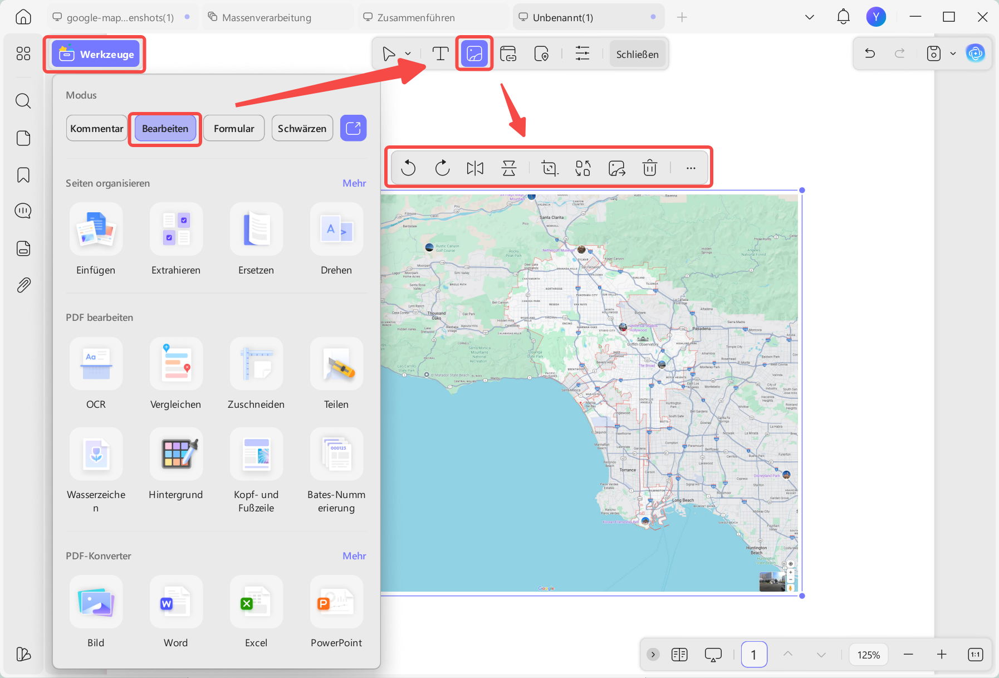Viewport: 999px width, 678px height.
Task: Open the attachments paperclip icon
Action: [x=23, y=285]
